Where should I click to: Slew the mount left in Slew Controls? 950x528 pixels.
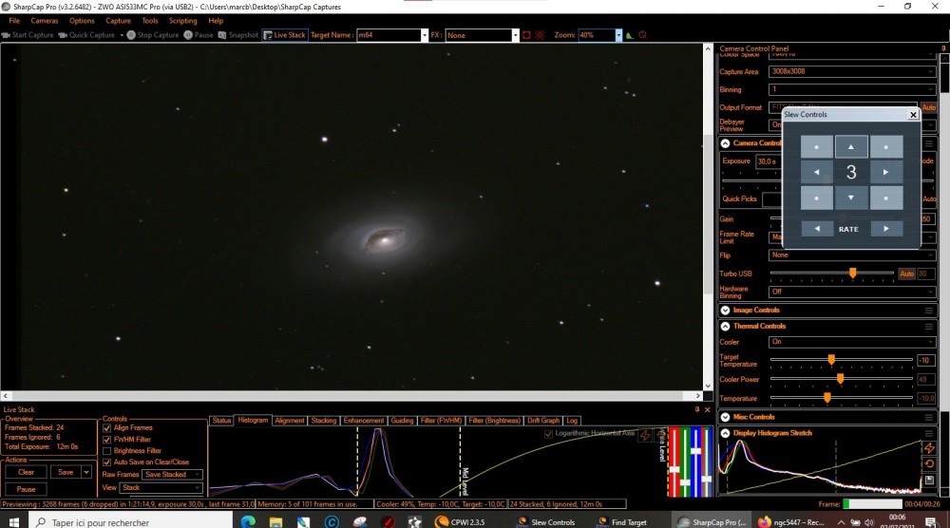pos(816,172)
